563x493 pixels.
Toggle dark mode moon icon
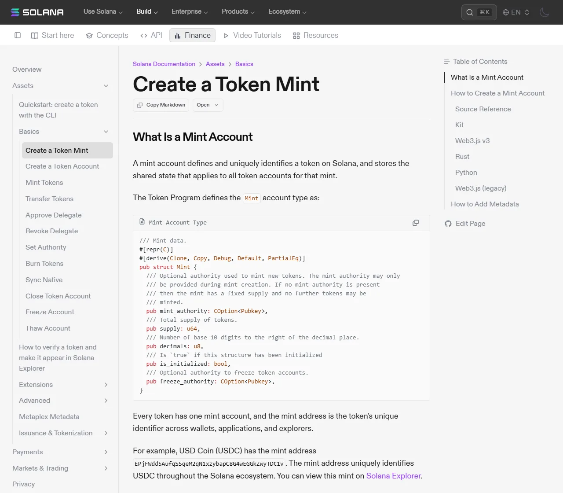coord(545,12)
